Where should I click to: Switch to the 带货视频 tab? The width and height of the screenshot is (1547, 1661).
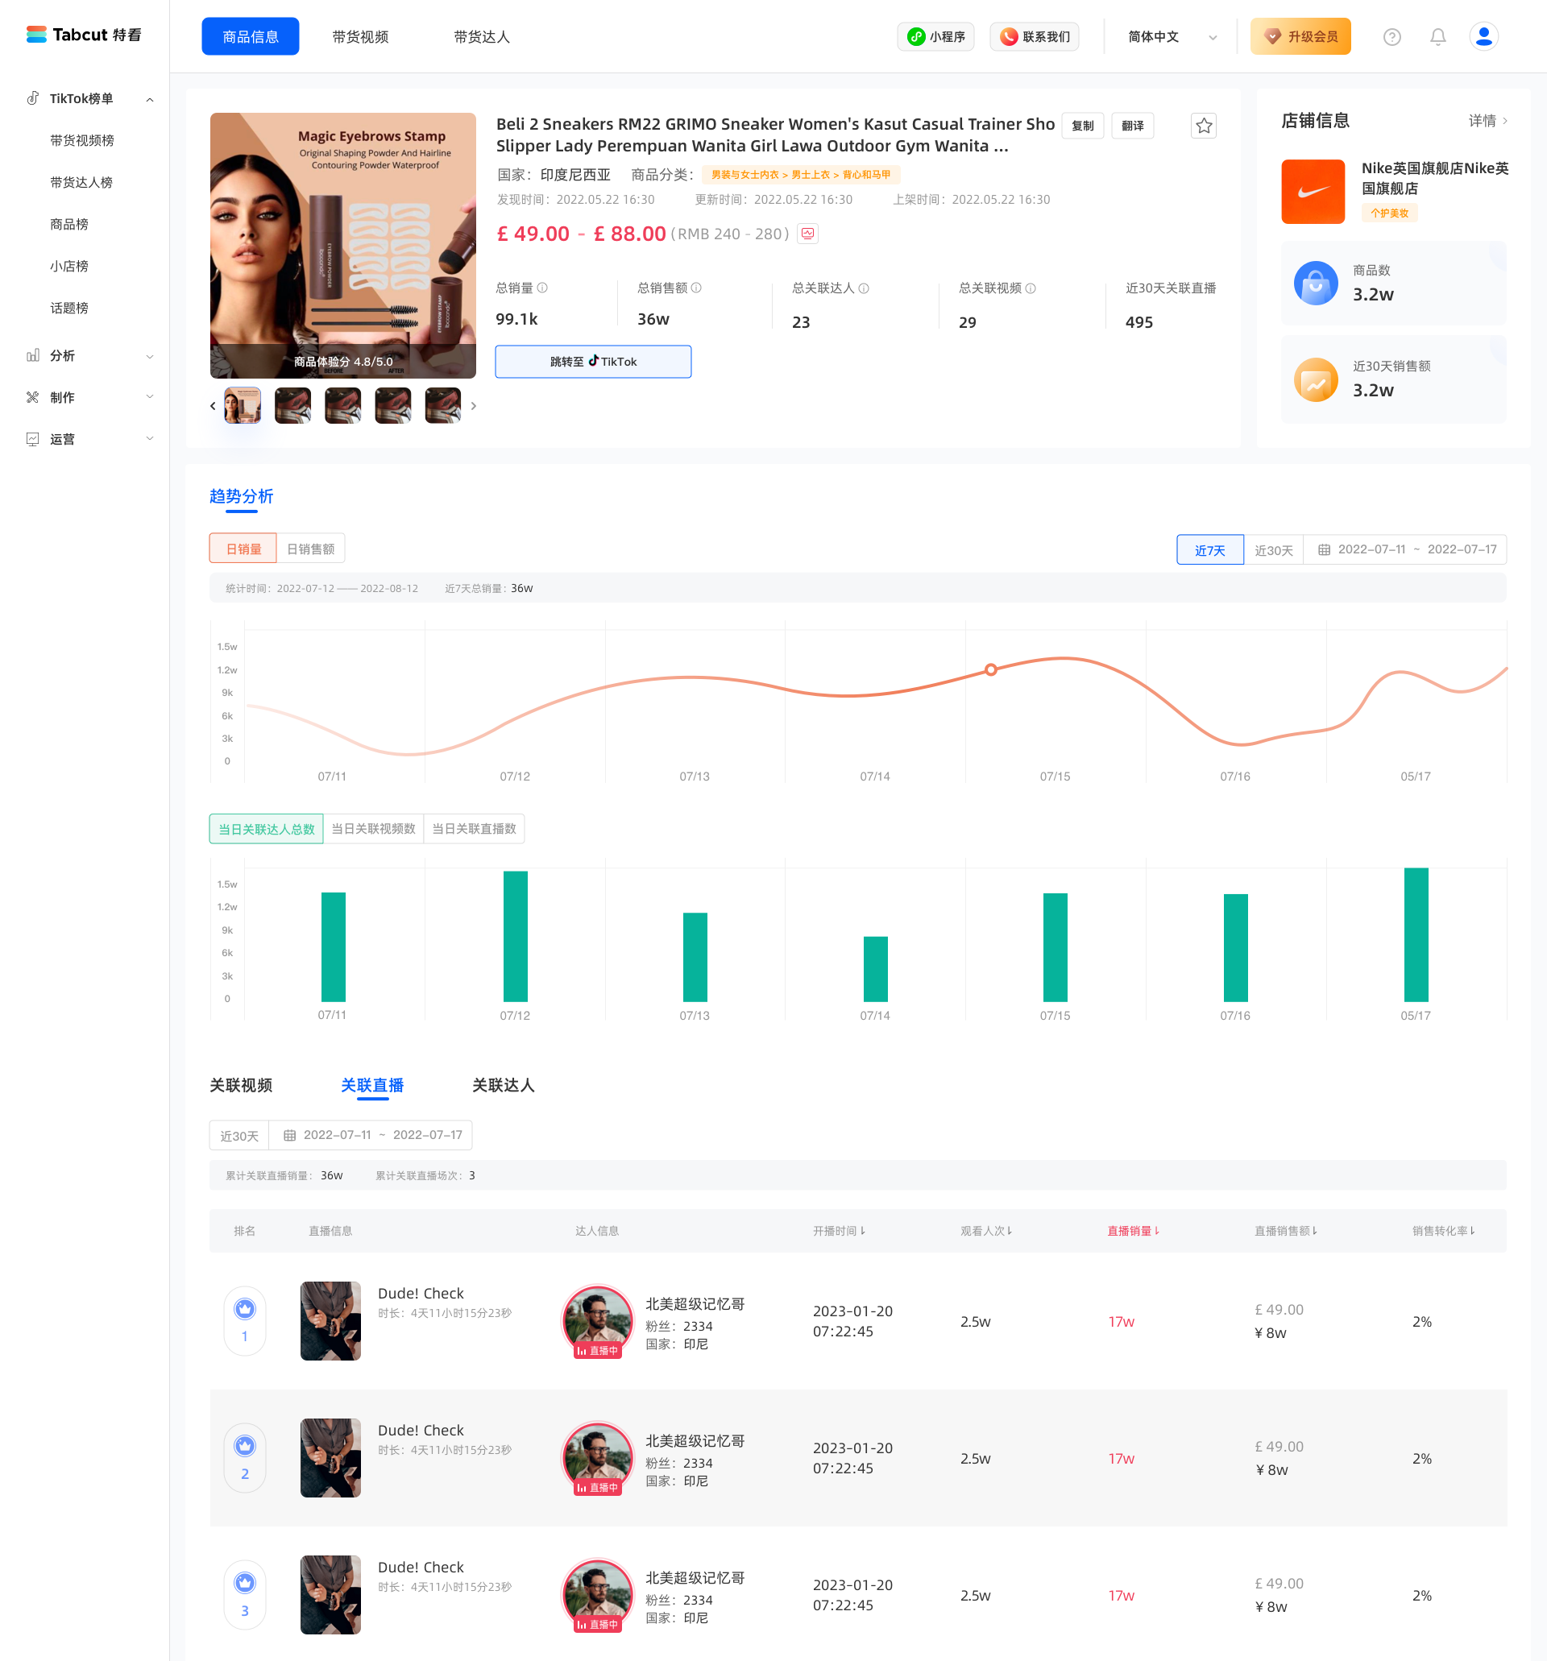click(360, 37)
